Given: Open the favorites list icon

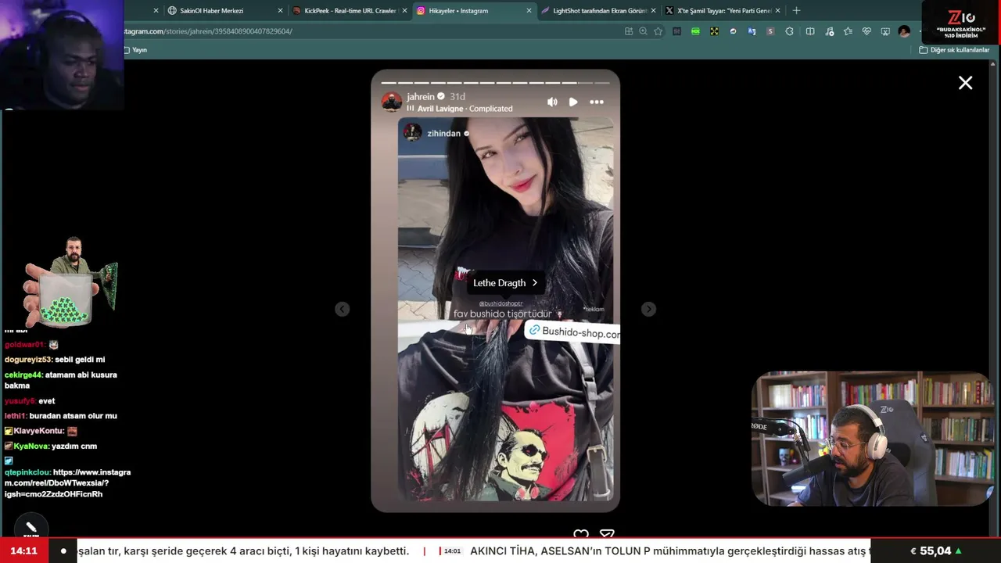Looking at the screenshot, I should [x=848, y=31].
